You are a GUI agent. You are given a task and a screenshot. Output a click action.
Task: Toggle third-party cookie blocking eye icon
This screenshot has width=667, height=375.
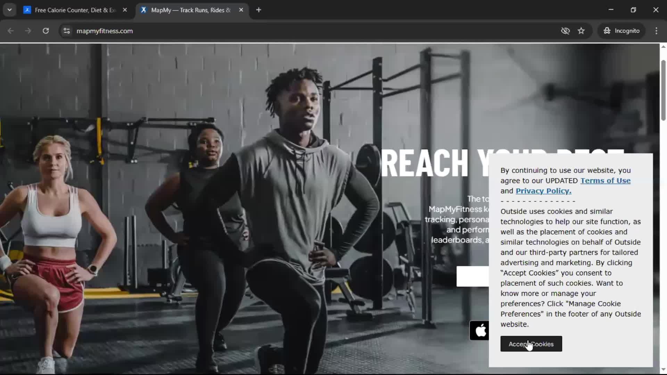565,31
